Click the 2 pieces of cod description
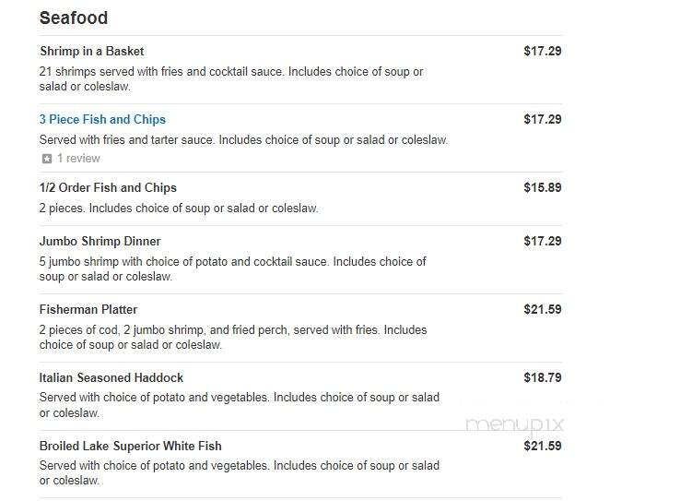Viewport: 680px width, 501px height. (x=233, y=337)
